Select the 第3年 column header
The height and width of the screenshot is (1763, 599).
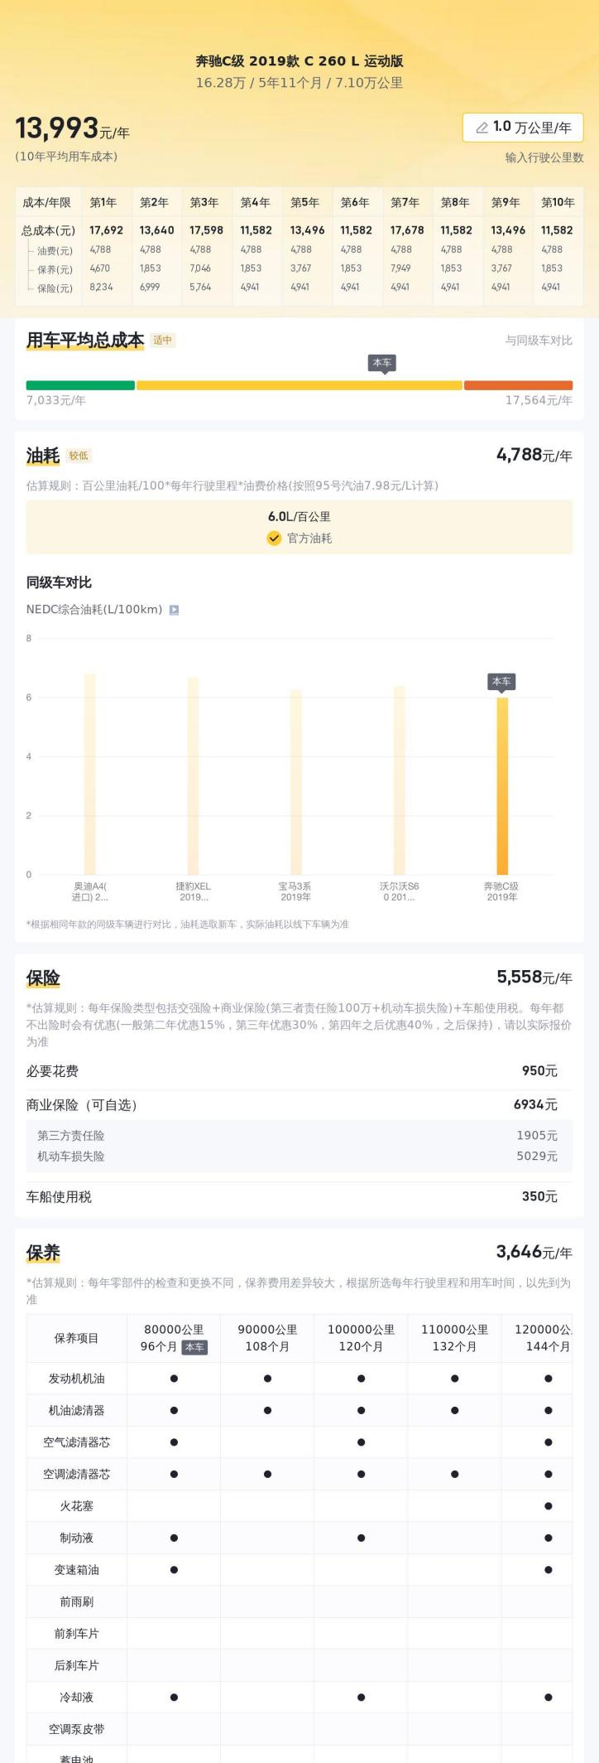point(204,202)
